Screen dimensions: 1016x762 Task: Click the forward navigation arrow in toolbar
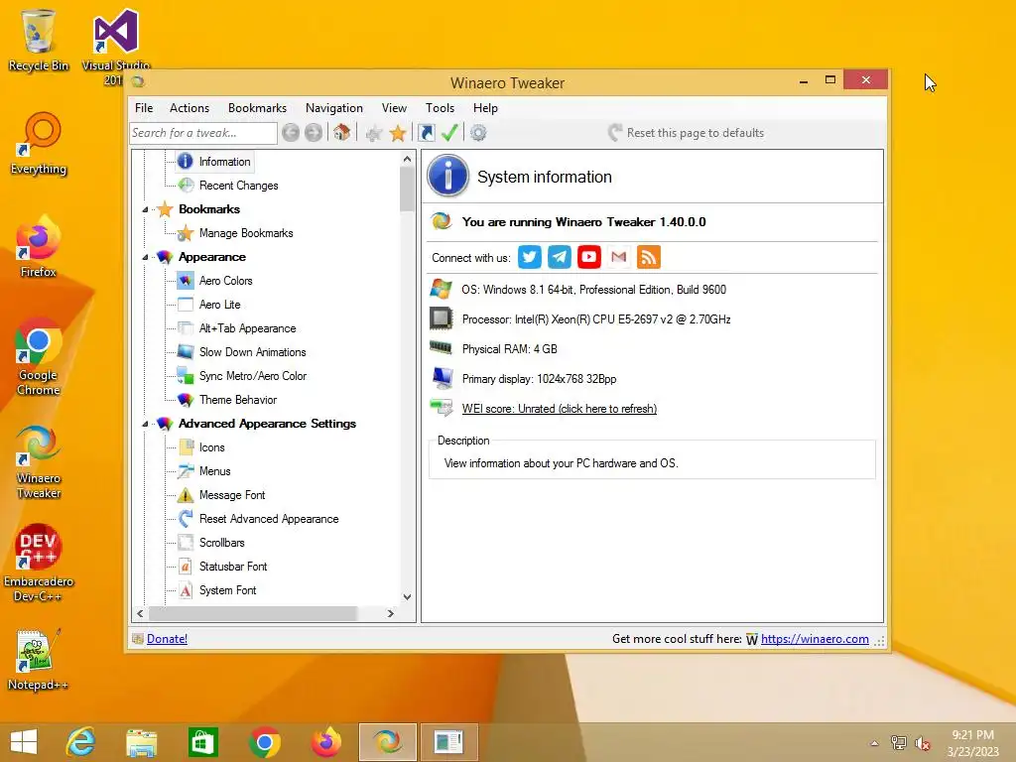314,133
